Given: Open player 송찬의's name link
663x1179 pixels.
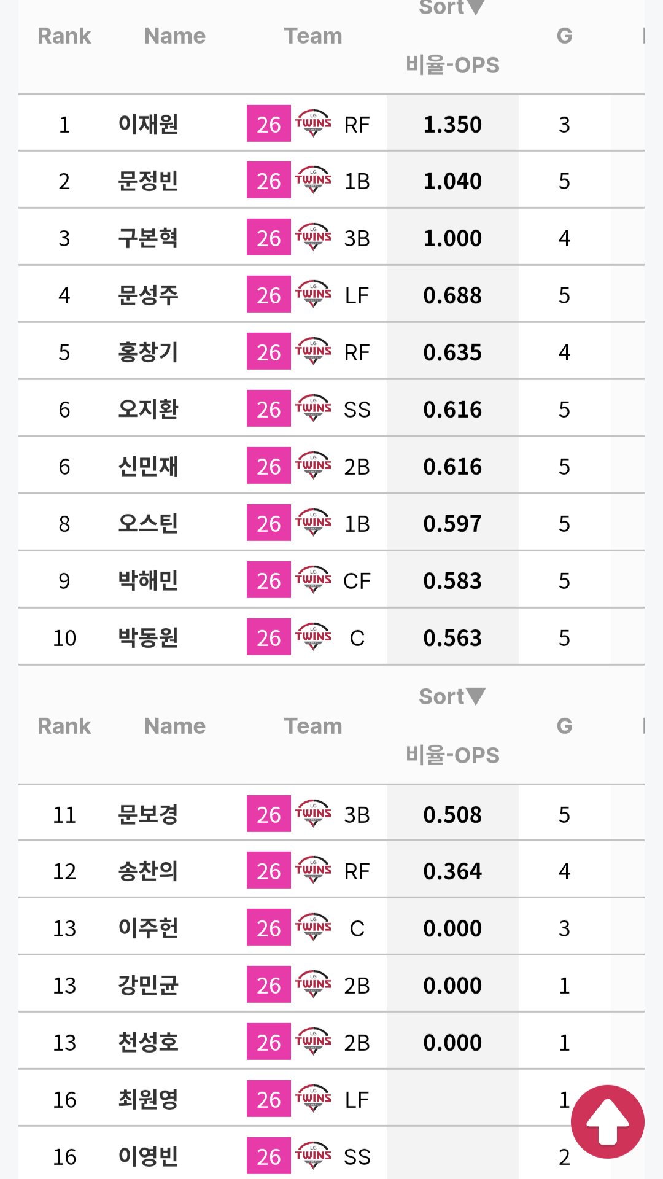Looking at the screenshot, I should 148,871.
